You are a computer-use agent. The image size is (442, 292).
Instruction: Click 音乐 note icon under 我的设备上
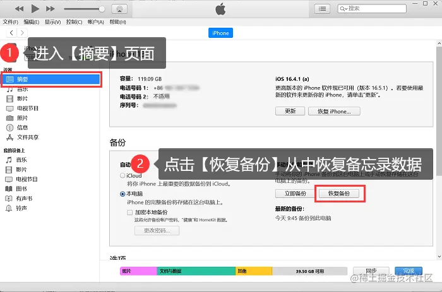pyautogui.click(x=9, y=160)
